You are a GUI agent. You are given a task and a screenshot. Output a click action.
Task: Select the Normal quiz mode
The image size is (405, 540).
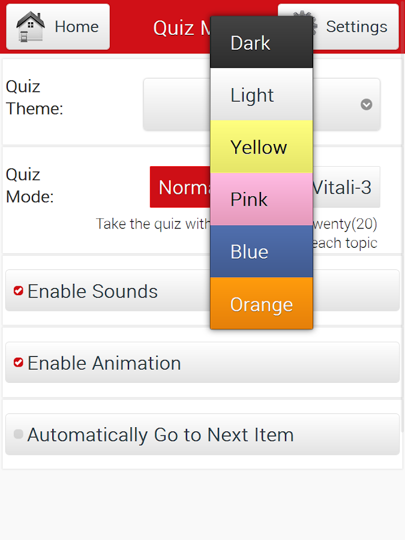[x=180, y=187]
